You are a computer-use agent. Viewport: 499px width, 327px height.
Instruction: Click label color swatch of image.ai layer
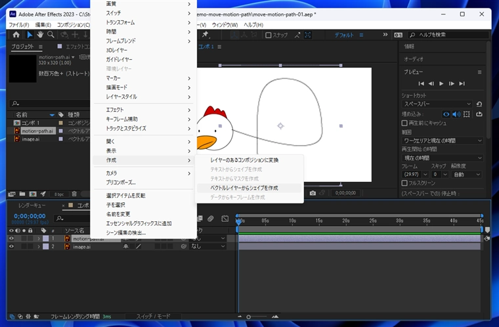click(46, 246)
